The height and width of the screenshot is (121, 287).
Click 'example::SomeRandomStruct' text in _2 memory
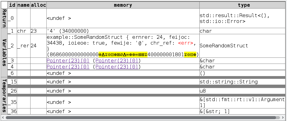click(x=85, y=37)
